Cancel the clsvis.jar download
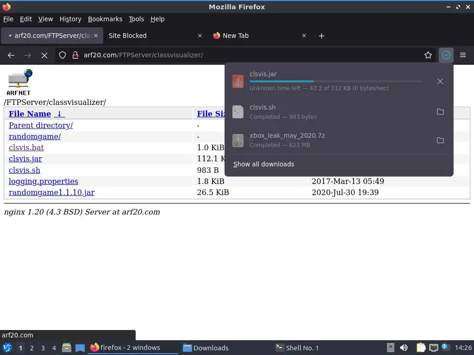This screenshot has width=474, height=355. tap(440, 81)
